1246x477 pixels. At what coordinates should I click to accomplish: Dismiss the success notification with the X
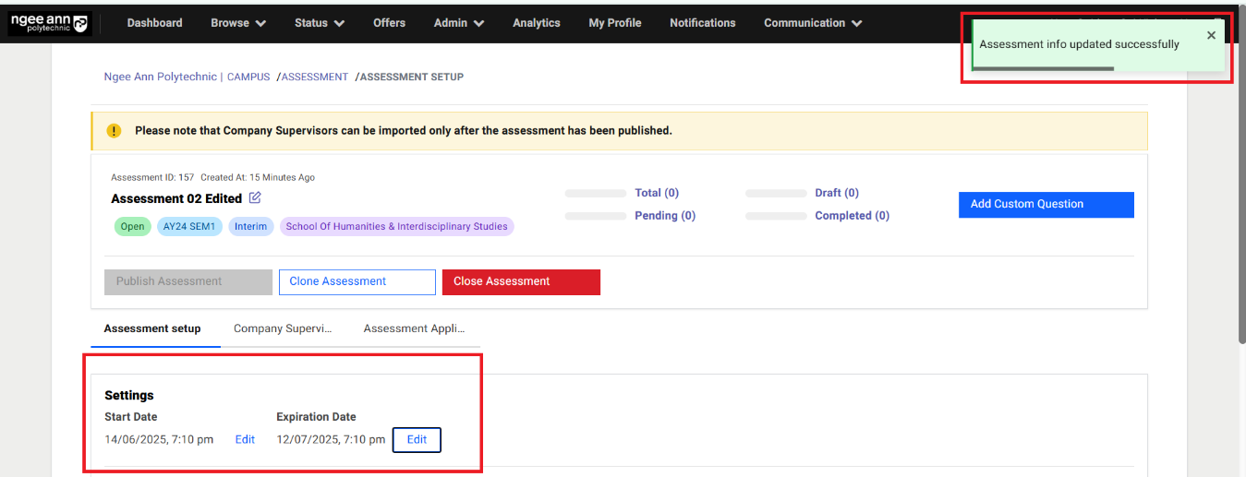[x=1211, y=36]
